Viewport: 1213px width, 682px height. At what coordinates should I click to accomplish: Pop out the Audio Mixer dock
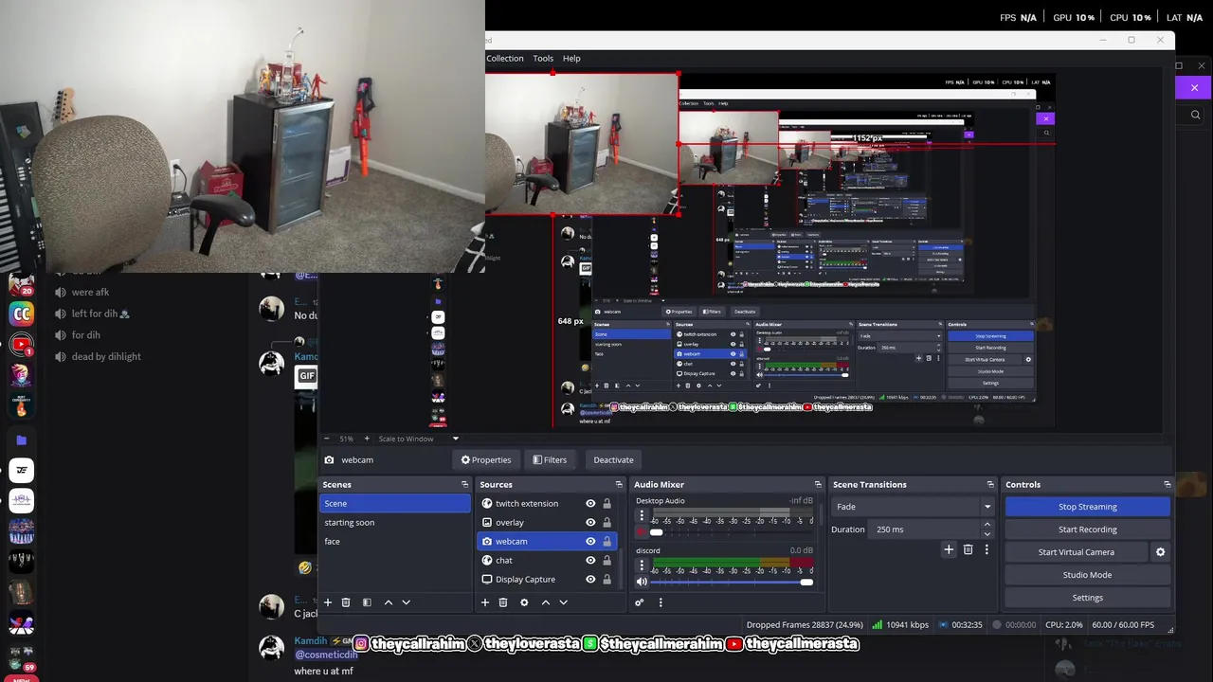coord(818,485)
